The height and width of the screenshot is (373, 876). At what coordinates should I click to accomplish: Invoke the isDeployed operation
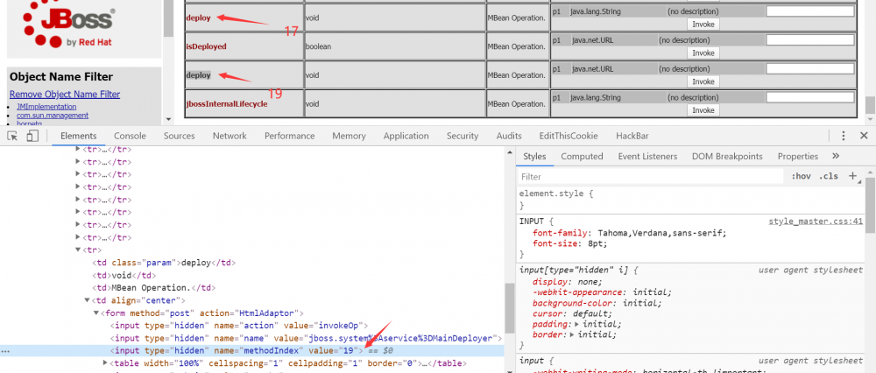(703, 53)
